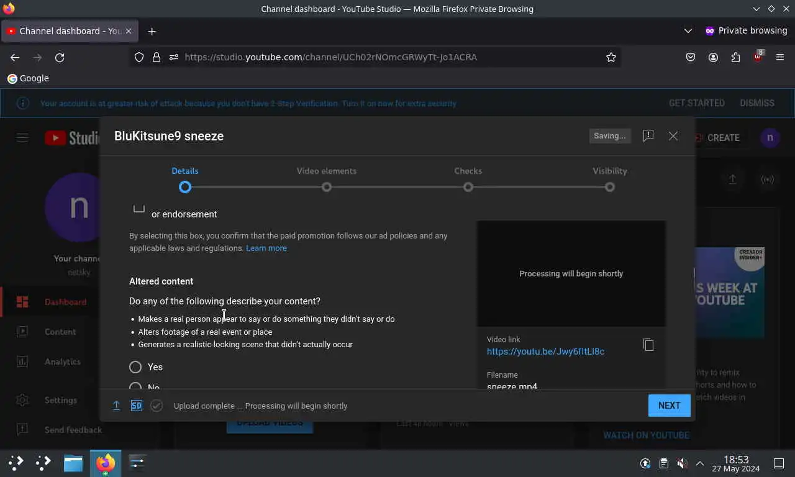Screen dimensions: 795x477
Task: Open a new Firefox tab with the plus button
Action: 152,31
